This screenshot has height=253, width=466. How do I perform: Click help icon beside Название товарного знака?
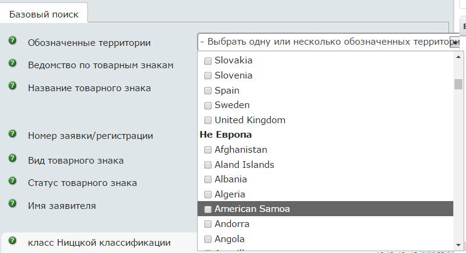[x=12, y=86]
